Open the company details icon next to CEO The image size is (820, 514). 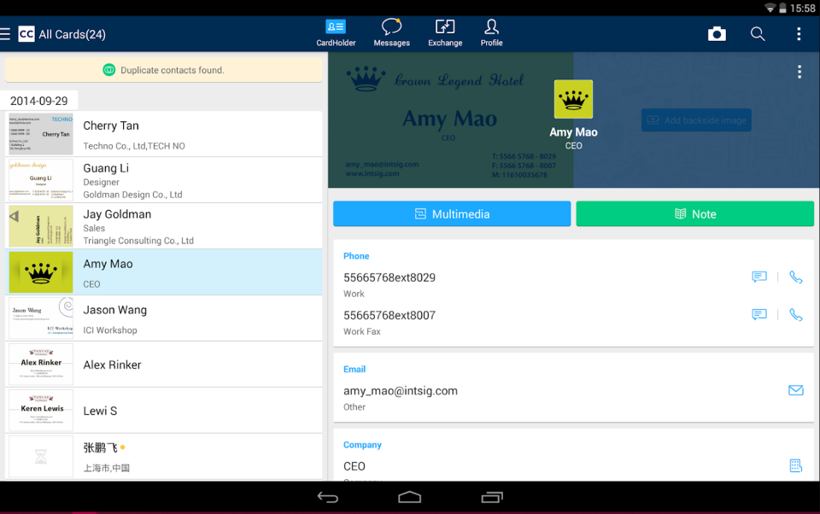coord(796,465)
